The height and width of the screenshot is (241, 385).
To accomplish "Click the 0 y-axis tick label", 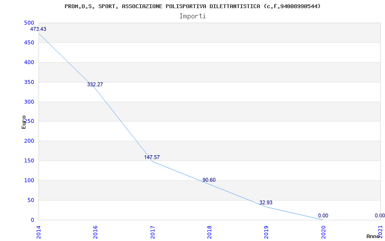I will pos(32,220).
